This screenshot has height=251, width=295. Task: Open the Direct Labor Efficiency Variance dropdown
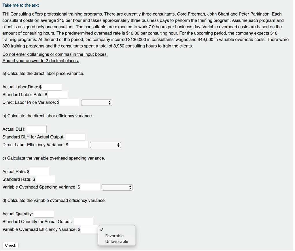105,145
